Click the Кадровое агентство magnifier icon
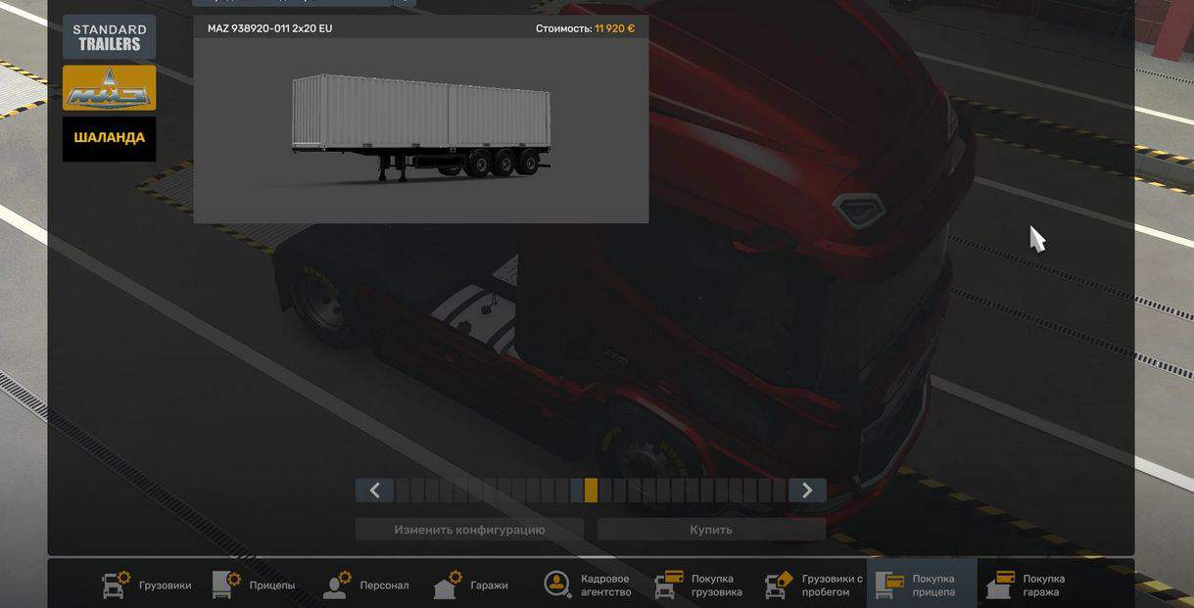The height and width of the screenshot is (608, 1194). pyautogui.click(x=557, y=585)
